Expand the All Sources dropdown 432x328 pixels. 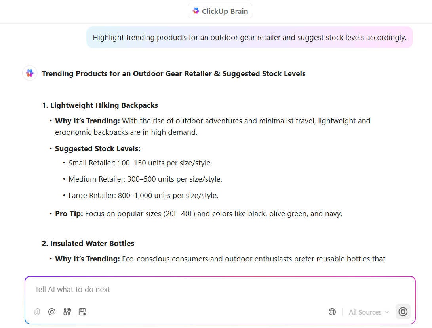[368, 312]
